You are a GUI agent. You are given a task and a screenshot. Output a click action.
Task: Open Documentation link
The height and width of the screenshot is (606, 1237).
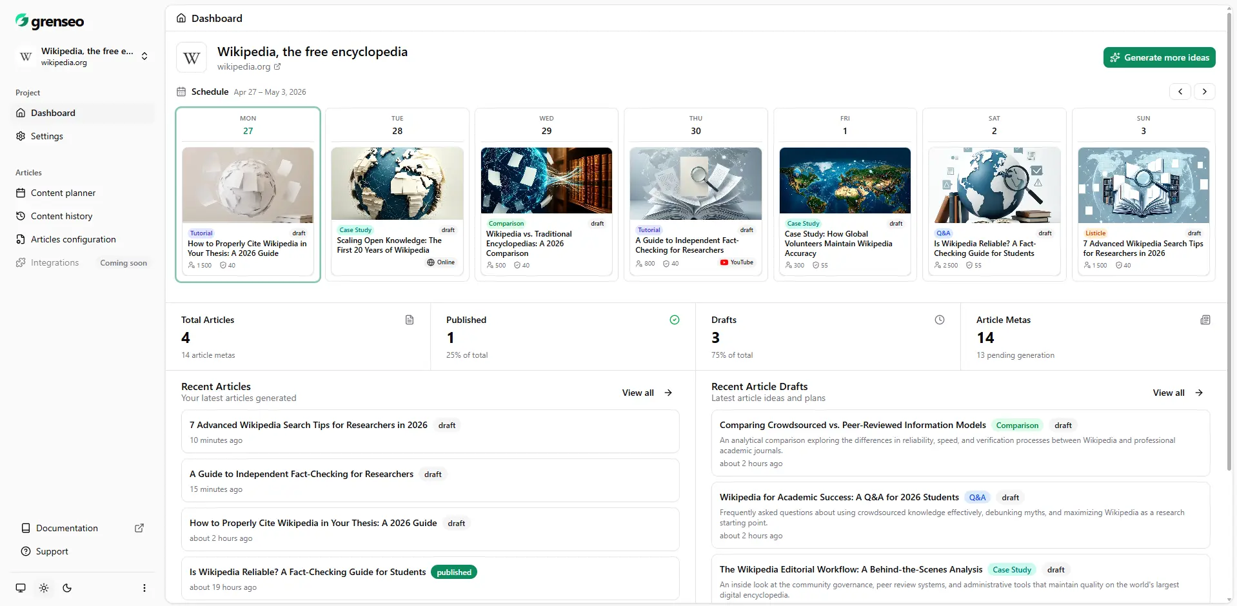click(x=83, y=528)
